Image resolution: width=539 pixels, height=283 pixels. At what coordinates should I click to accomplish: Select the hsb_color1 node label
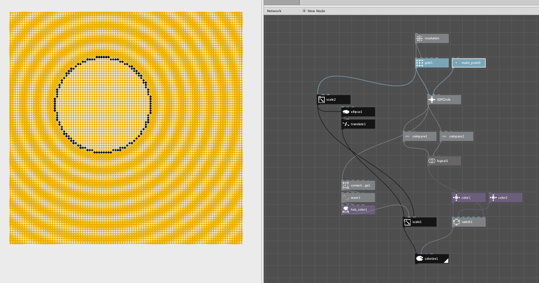pyautogui.click(x=359, y=210)
